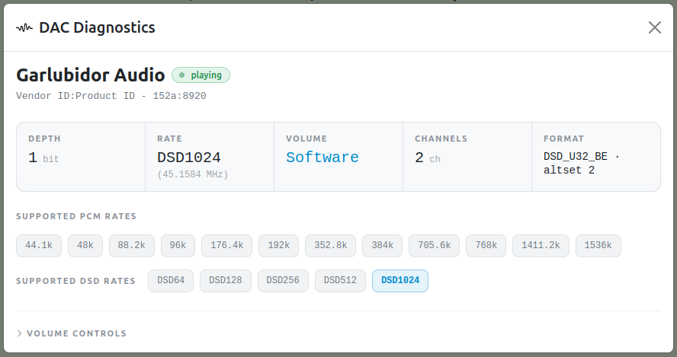Click the Software volume value
This screenshot has width=677, height=357.
[322, 158]
